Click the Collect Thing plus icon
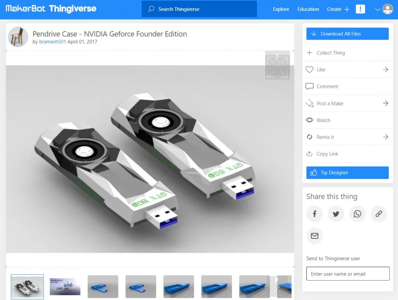 click(309, 53)
